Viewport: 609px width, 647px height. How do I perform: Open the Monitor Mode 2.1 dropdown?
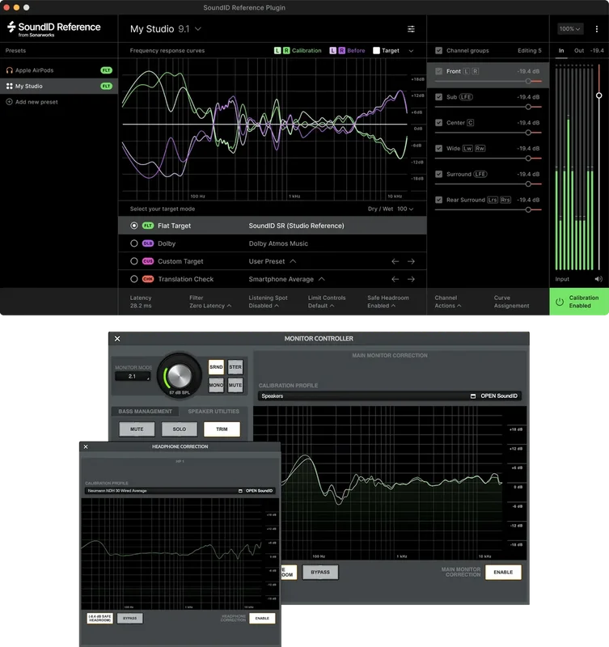(133, 376)
